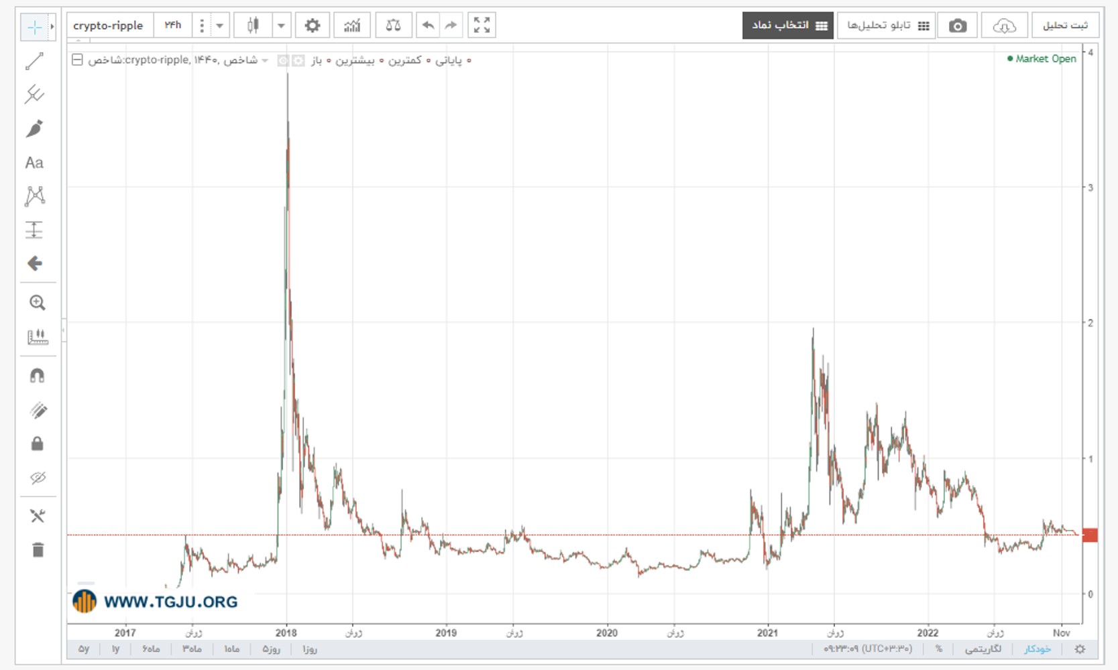Screen dimensions: 1118x670
Task: Collapse the crypto-ripple legend minus box
Action: [77, 60]
